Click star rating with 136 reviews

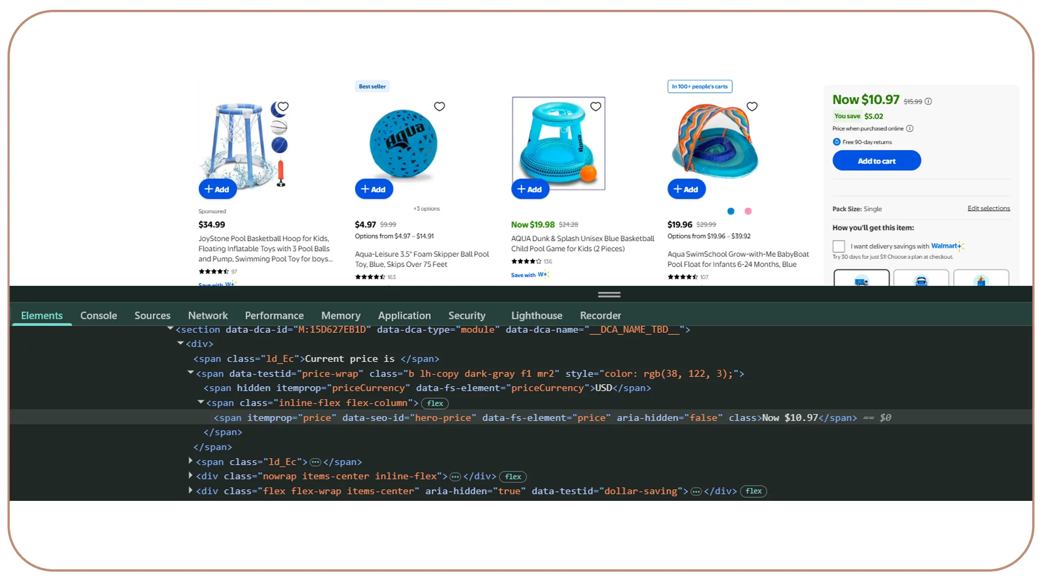click(526, 261)
